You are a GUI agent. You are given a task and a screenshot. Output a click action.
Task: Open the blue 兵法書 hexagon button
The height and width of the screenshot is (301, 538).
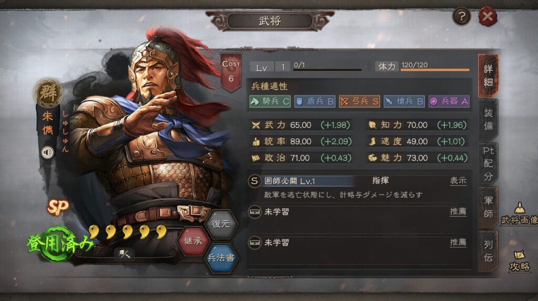tap(221, 257)
